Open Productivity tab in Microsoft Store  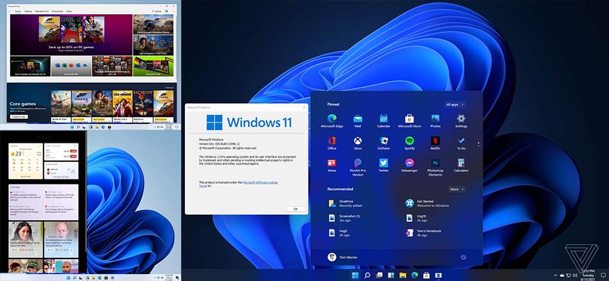coord(57,12)
